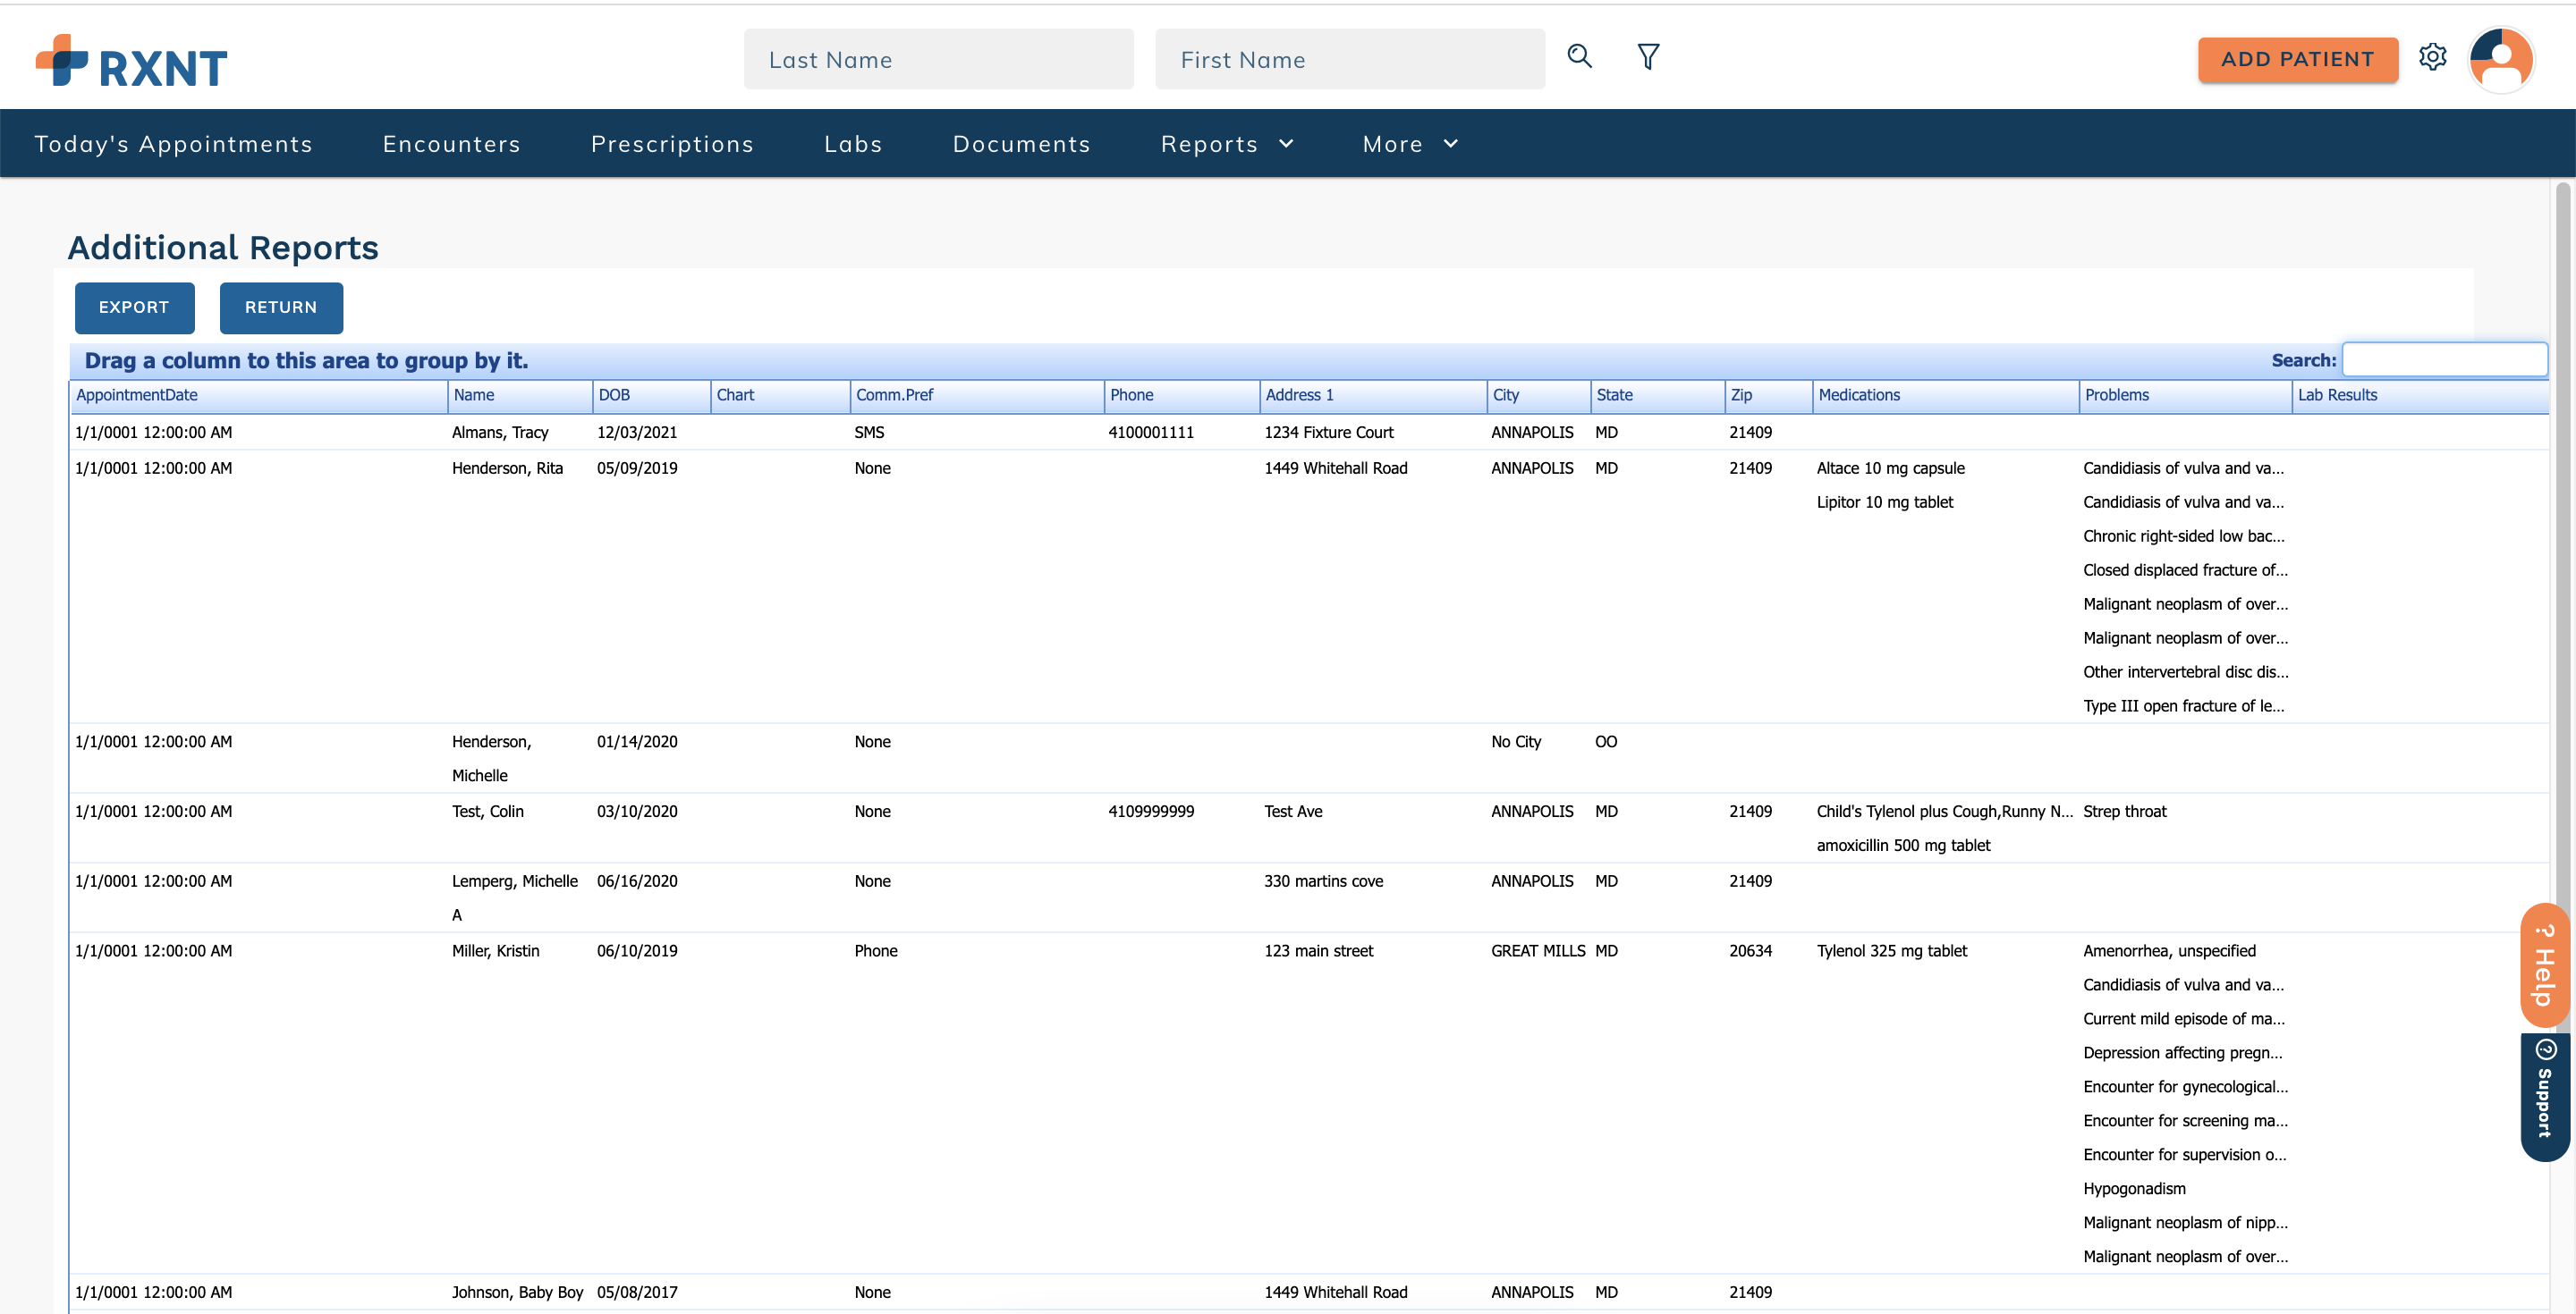Click the Last Name search field
The width and height of the screenshot is (2576, 1314).
(938, 59)
